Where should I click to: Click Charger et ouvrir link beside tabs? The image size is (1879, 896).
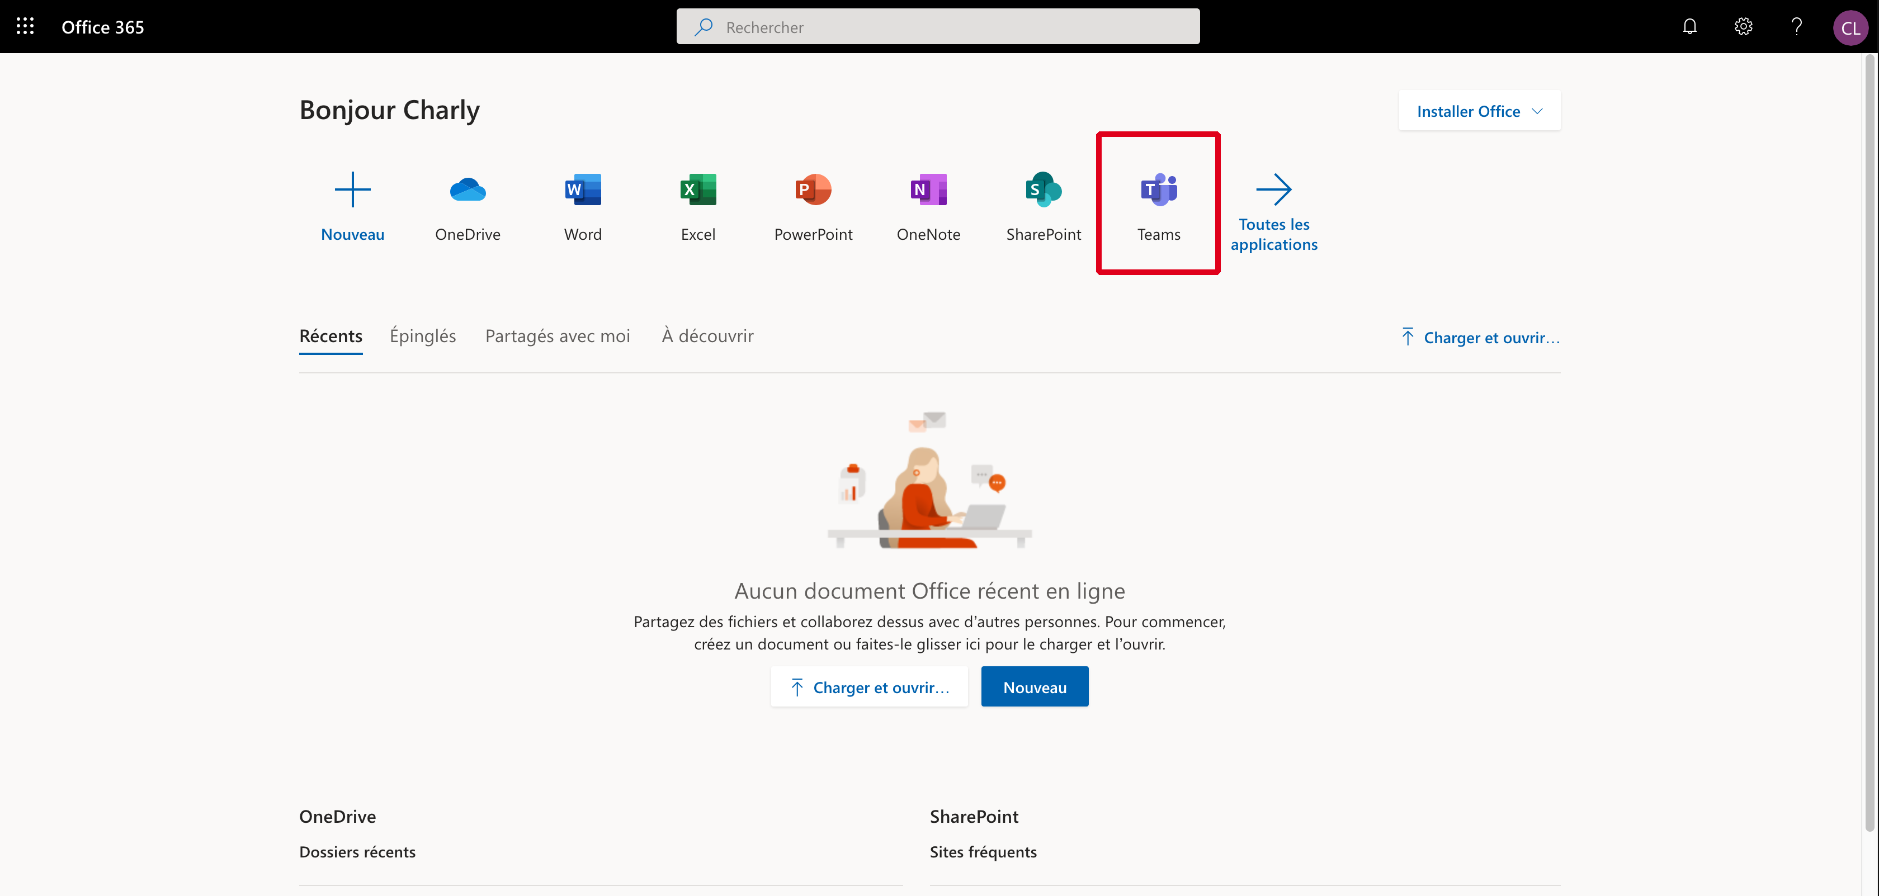[x=1480, y=338]
